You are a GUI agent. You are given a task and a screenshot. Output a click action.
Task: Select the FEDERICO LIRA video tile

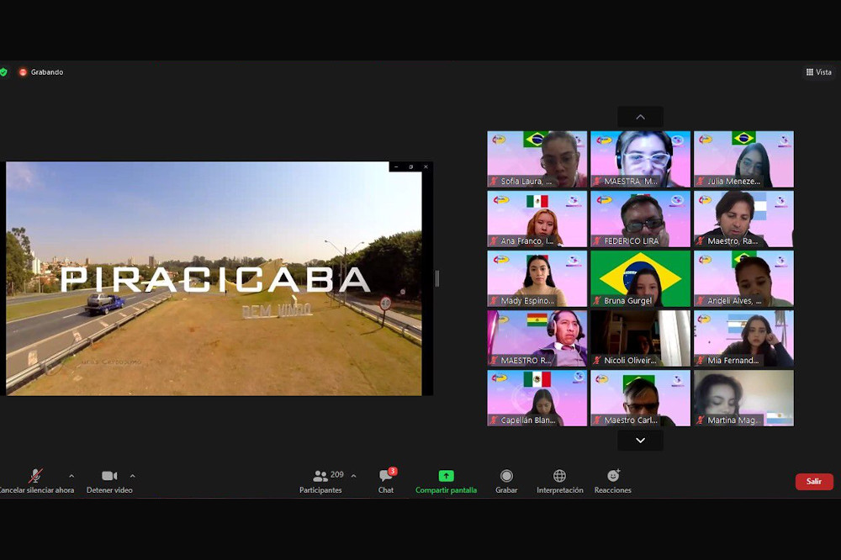(640, 219)
